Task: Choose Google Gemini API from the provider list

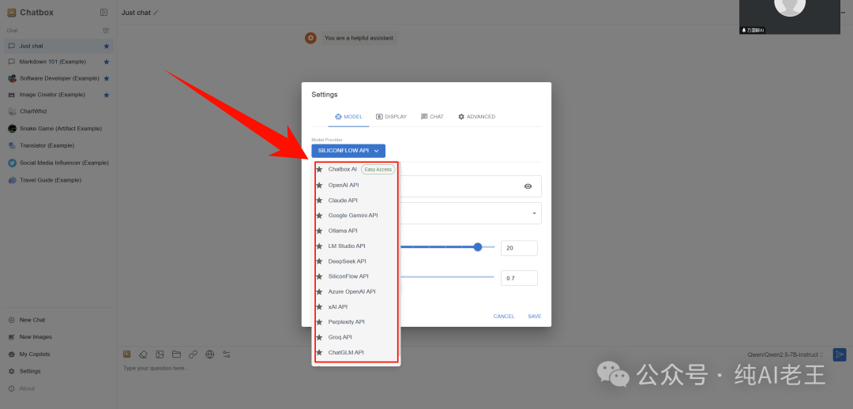Action: [356, 216]
